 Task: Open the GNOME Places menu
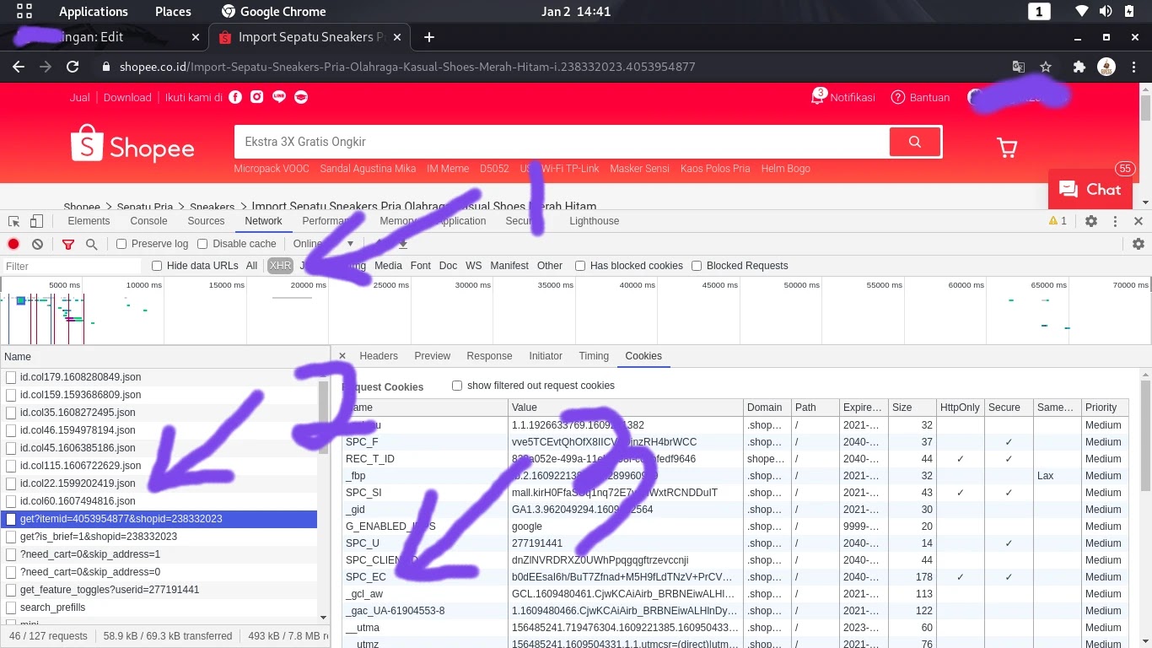[x=173, y=12]
